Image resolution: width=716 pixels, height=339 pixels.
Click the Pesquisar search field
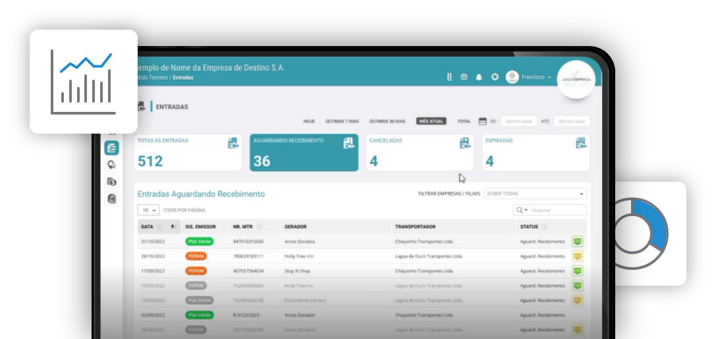(x=557, y=210)
